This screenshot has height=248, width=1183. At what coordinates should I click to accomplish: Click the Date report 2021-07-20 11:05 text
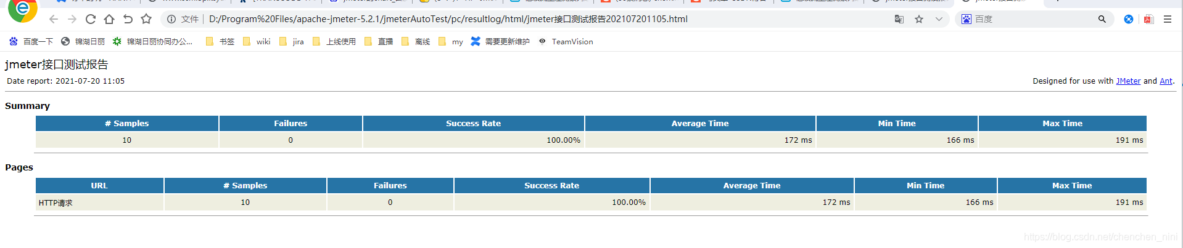[x=65, y=81]
